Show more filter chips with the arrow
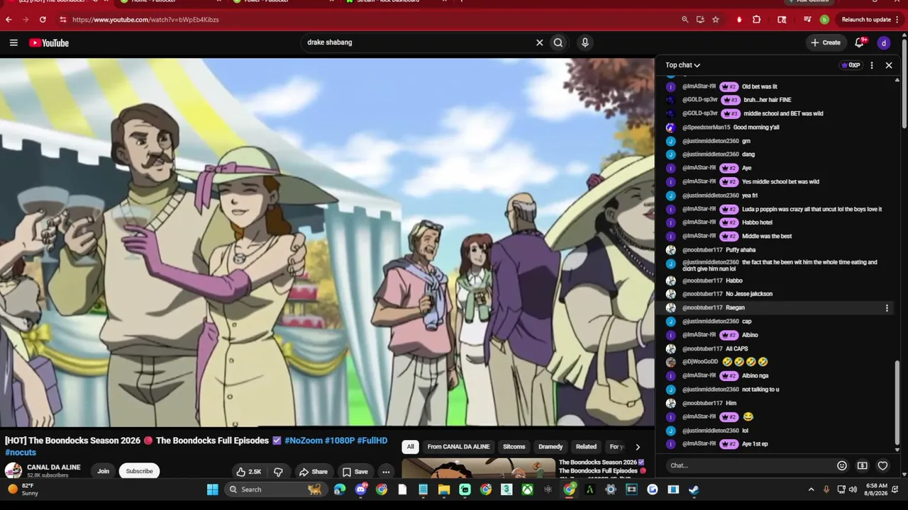Screen dimensions: 908x510 [x=637, y=447]
